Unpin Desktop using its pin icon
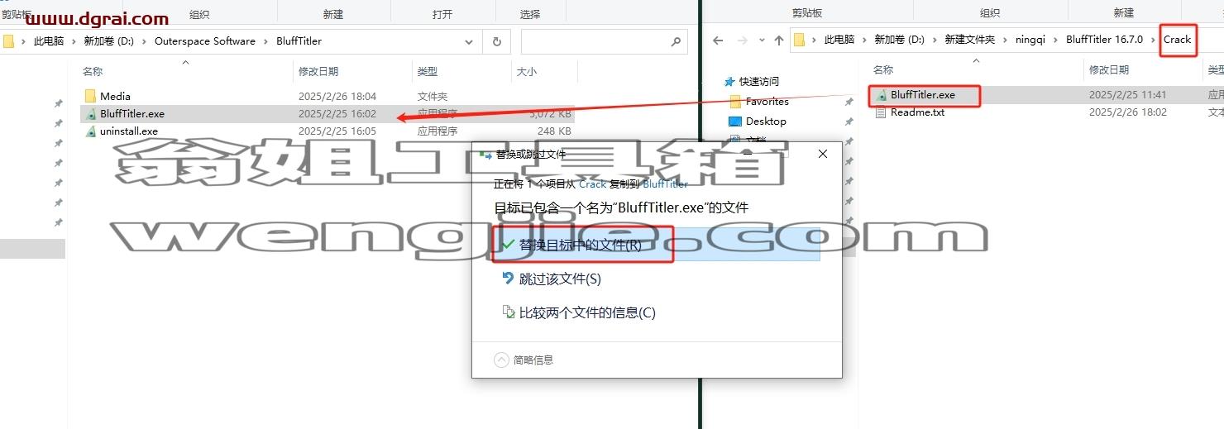 tap(849, 121)
